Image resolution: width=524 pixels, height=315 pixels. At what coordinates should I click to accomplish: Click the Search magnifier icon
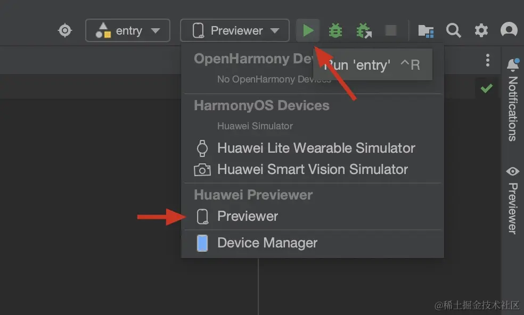pyautogui.click(x=454, y=30)
